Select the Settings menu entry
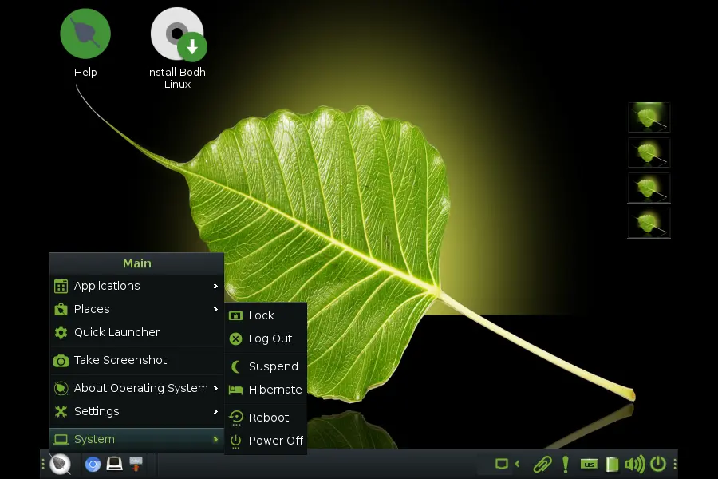 pyautogui.click(x=136, y=411)
